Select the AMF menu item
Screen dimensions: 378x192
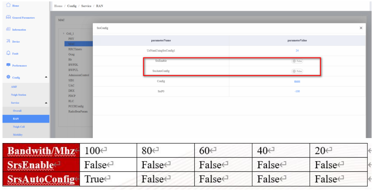(14, 87)
